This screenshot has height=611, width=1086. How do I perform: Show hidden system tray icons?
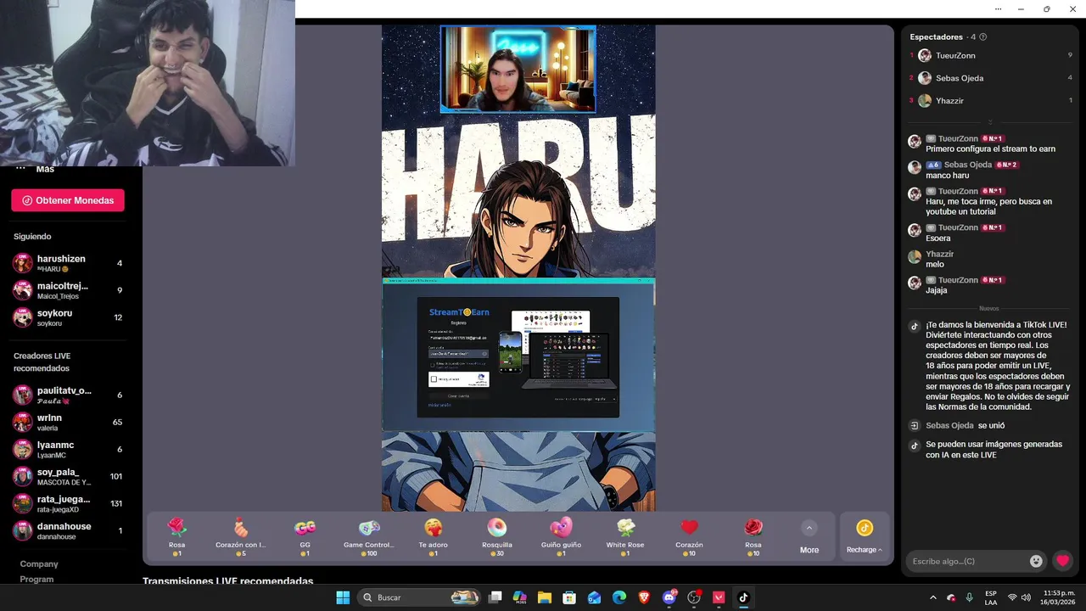933,597
